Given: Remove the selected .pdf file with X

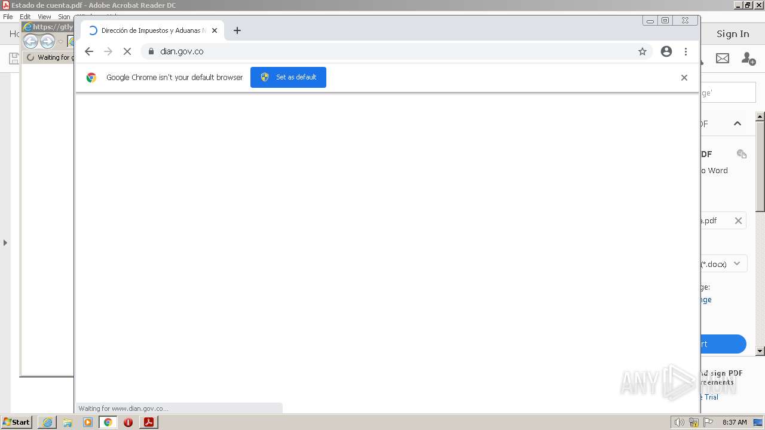Looking at the screenshot, I should click(x=738, y=220).
